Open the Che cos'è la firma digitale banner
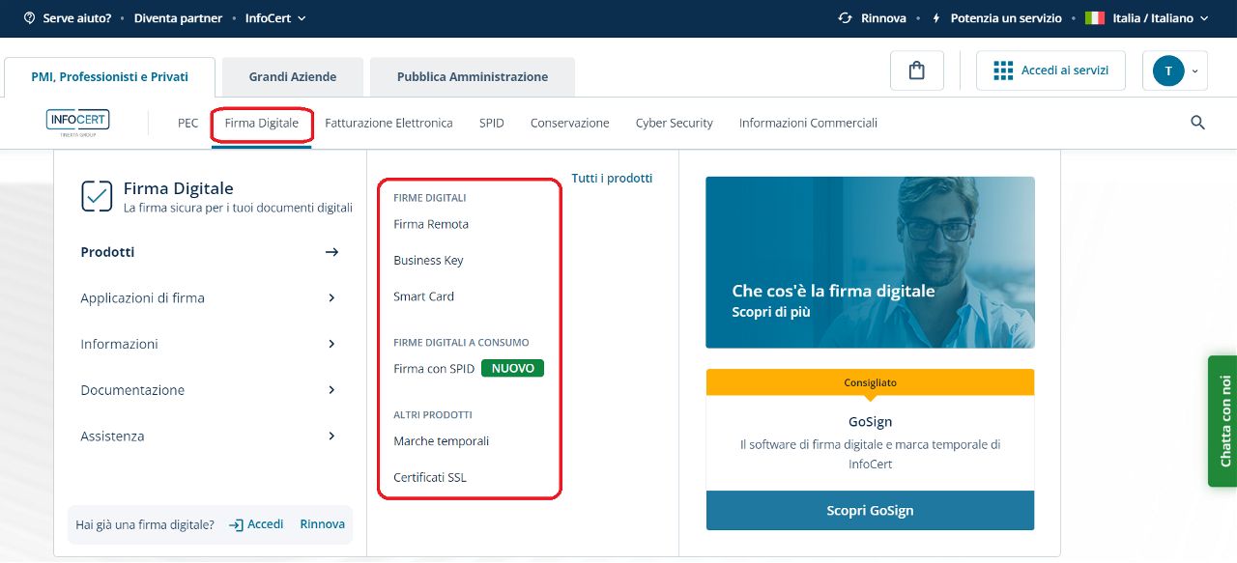Screen dimensions: 1237x563 (870, 262)
